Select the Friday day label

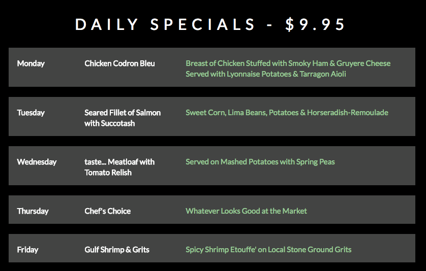tap(27, 250)
